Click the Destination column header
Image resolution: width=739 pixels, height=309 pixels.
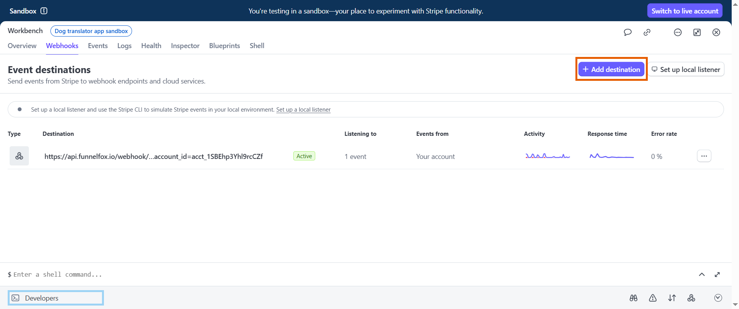click(x=58, y=134)
